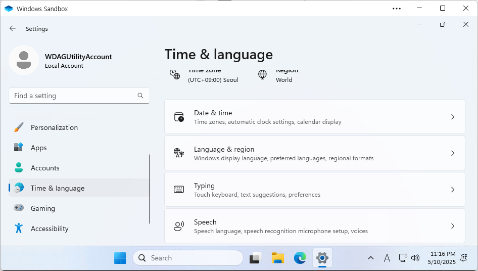Expand the Date & time chevron
The width and height of the screenshot is (478, 271).
click(453, 117)
